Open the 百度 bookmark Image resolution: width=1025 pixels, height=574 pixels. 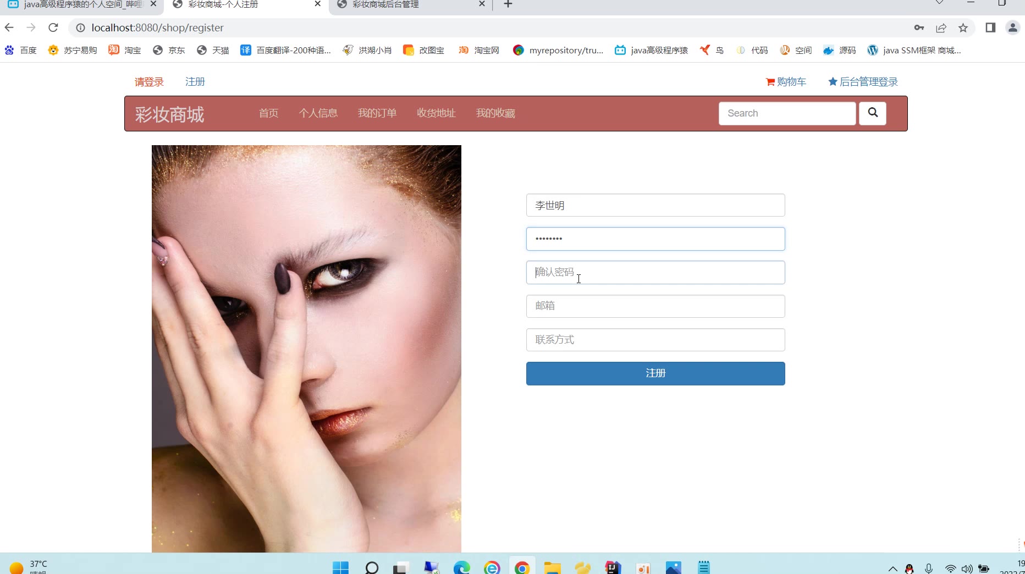coord(20,50)
